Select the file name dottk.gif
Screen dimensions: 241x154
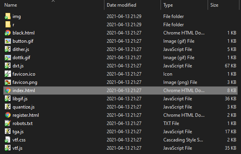(21, 58)
